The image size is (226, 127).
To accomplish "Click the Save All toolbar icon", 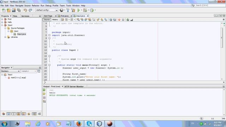I will [x=19, y=10].
